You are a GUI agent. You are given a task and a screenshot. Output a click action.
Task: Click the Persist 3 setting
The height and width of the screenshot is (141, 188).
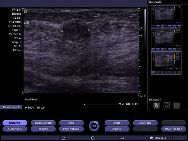[15, 34]
